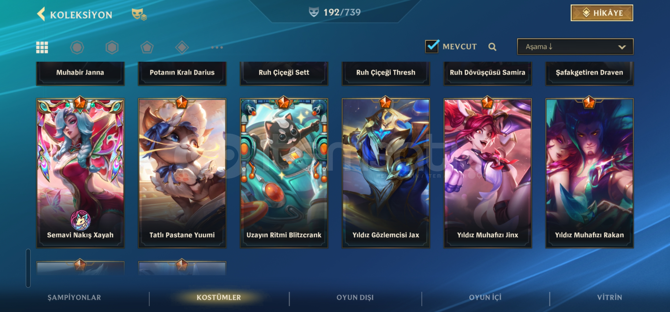This screenshot has width=670, height=312.
Task: Select the hexagon rarity filter icon
Action: (x=112, y=47)
